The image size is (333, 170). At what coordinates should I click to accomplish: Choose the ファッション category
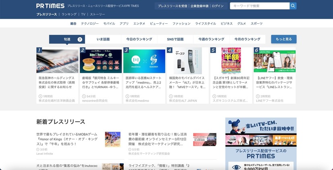pyautogui.click(x=181, y=24)
